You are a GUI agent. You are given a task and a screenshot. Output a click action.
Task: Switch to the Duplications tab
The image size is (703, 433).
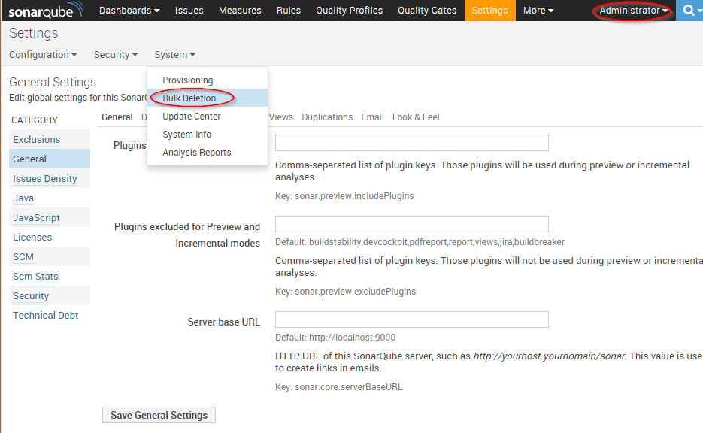(x=327, y=117)
